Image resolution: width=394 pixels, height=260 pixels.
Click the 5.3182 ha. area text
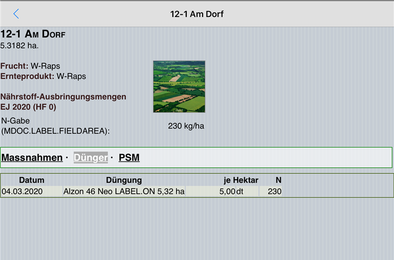point(19,46)
